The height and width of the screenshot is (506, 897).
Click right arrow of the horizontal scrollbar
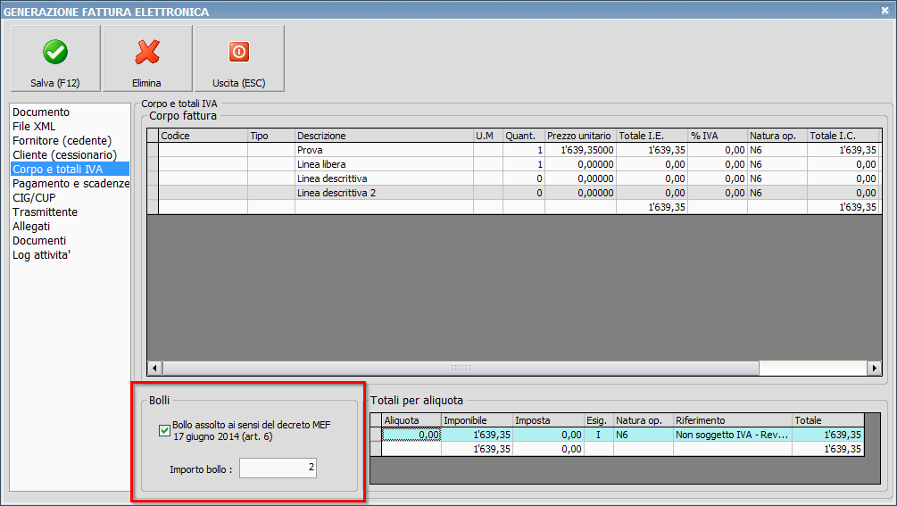874,368
